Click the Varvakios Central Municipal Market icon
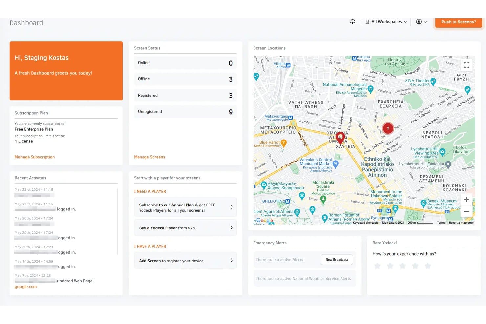The width and height of the screenshot is (486, 324). 335,163
